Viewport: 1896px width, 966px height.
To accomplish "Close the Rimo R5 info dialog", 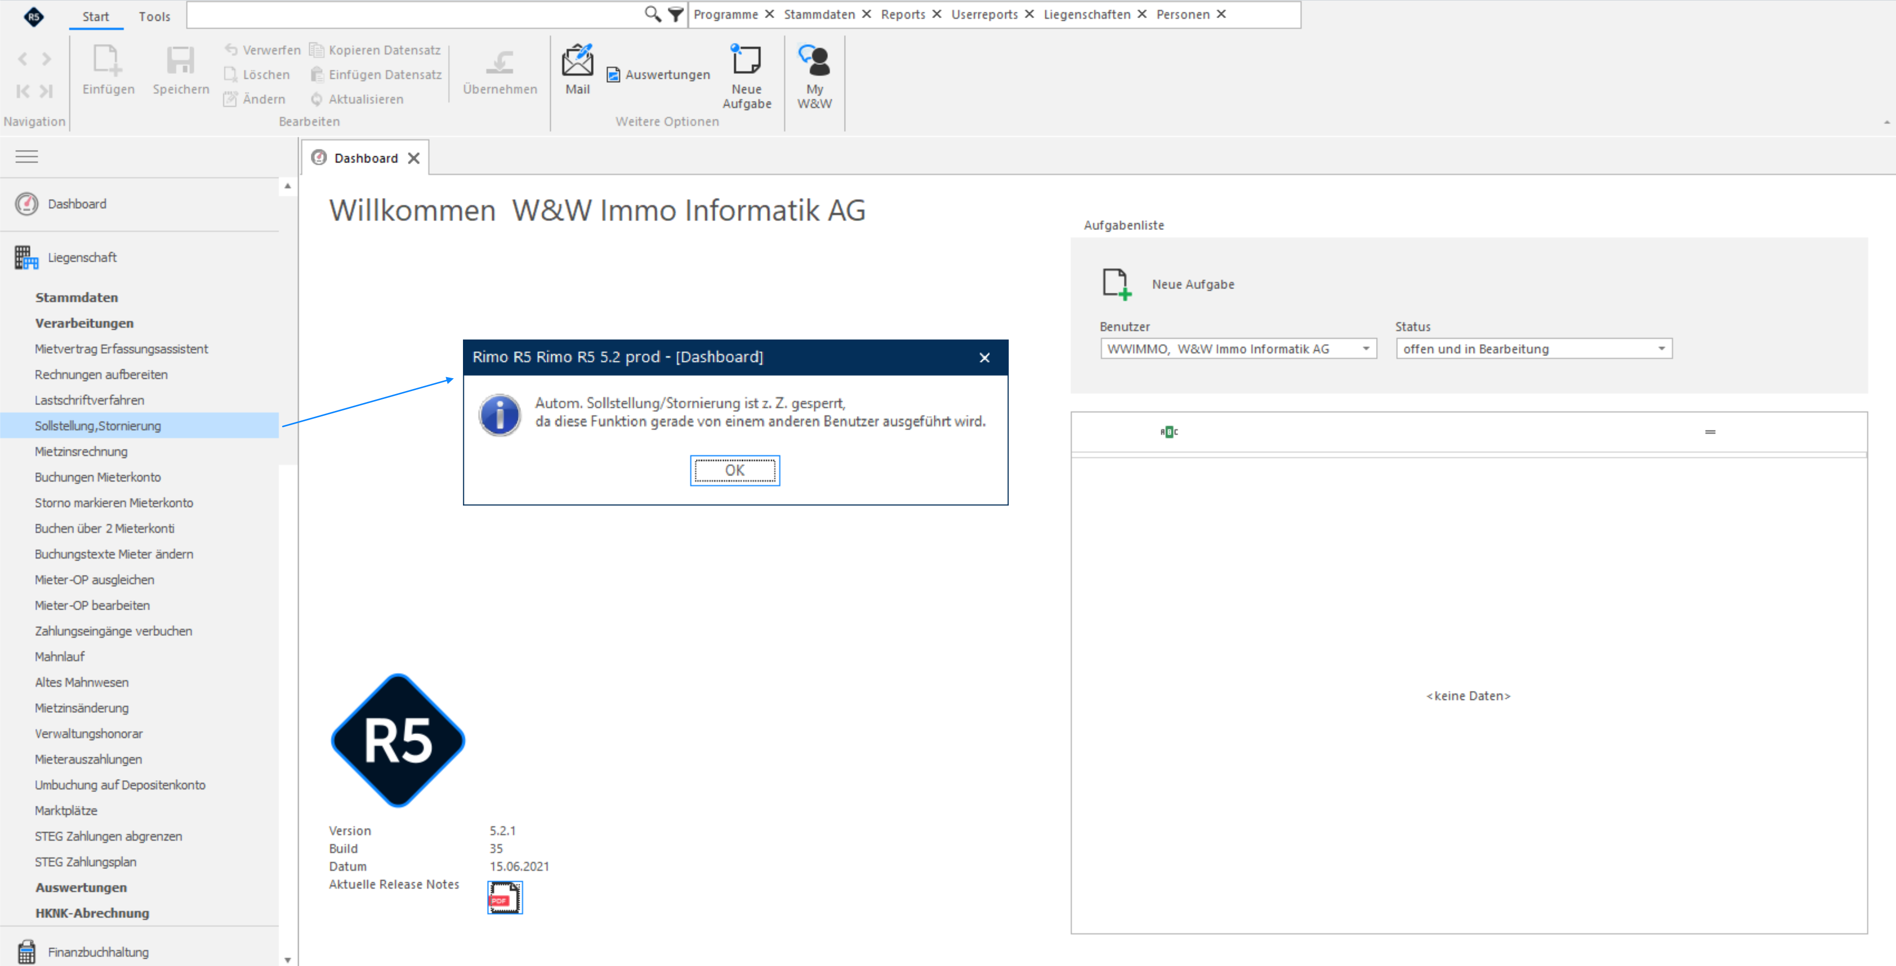I will (985, 357).
